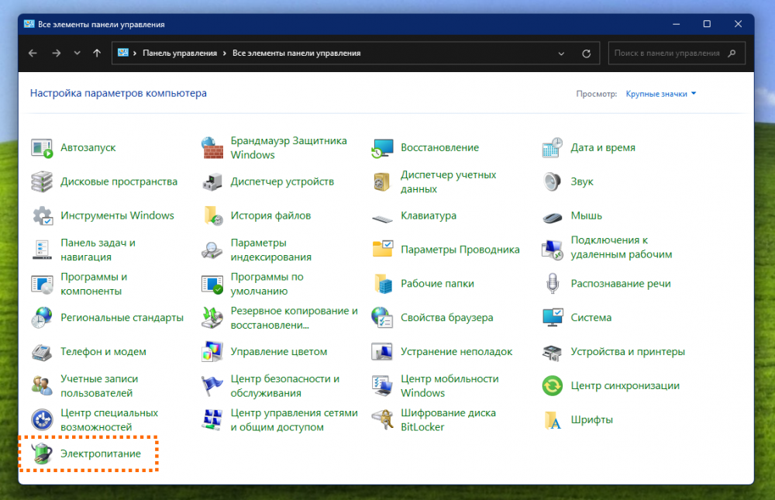
Task: Click the Шифрование диска BitLocker icon
Action: (382, 419)
